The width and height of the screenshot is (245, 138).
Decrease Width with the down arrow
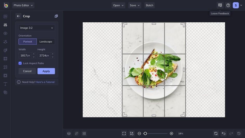[x=34, y=57]
